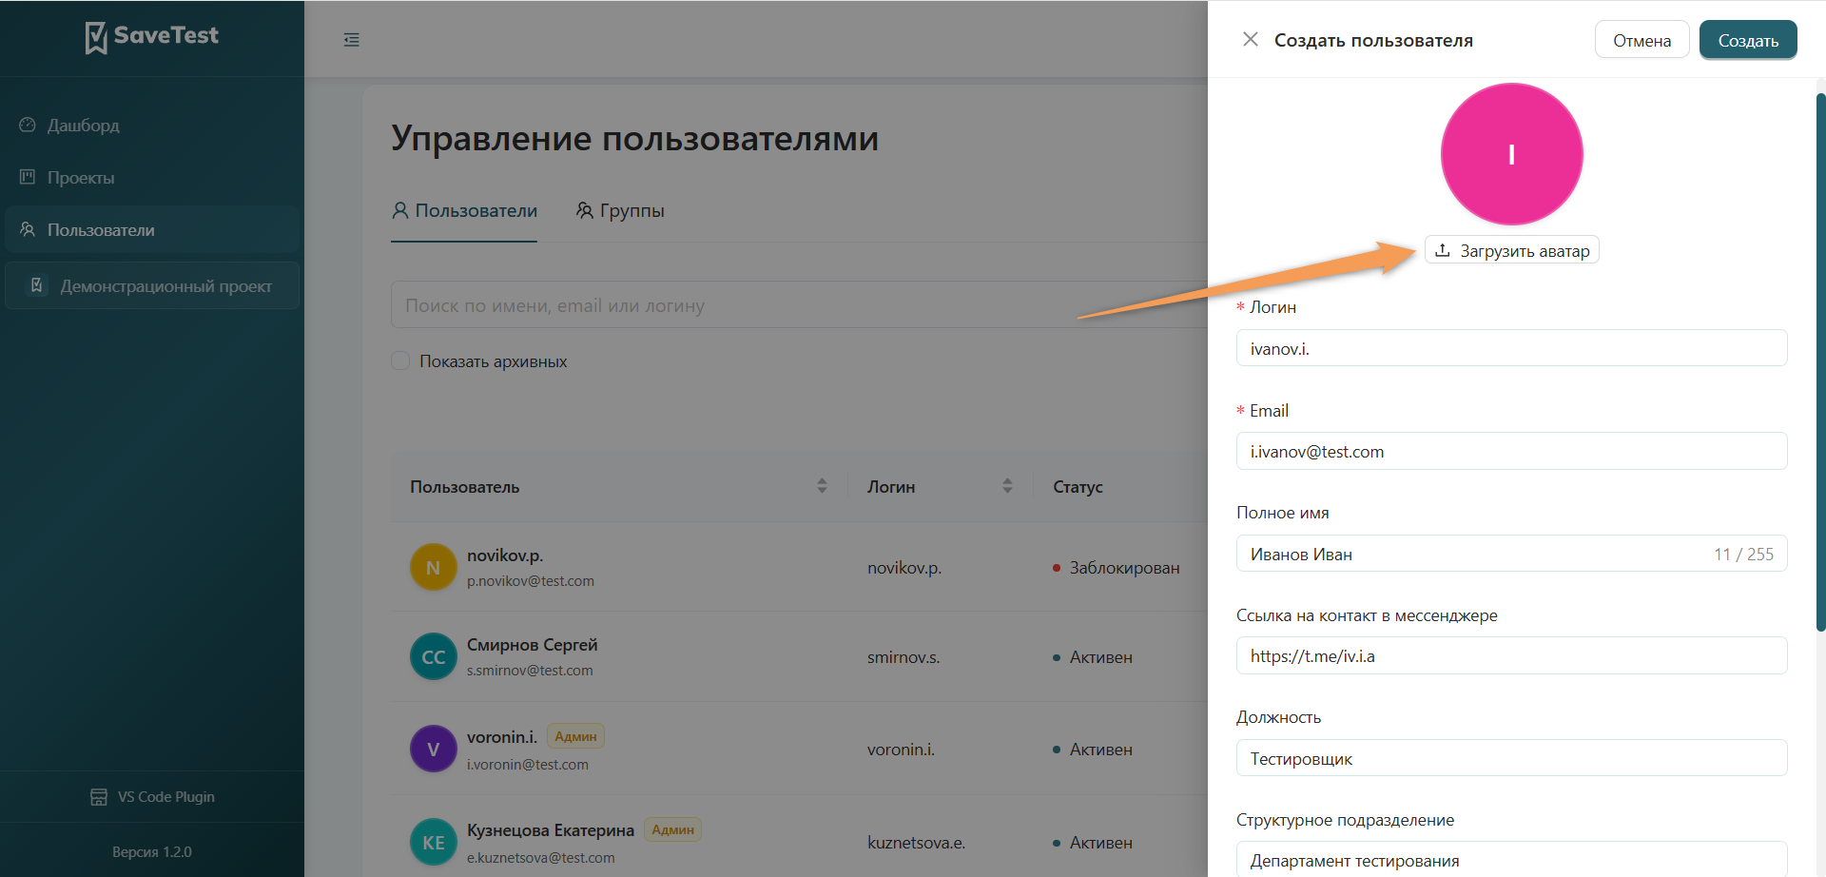The width and height of the screenshot is (1826, 877).
Task: Switch to the Группы tab
Action: click(620, 210)
